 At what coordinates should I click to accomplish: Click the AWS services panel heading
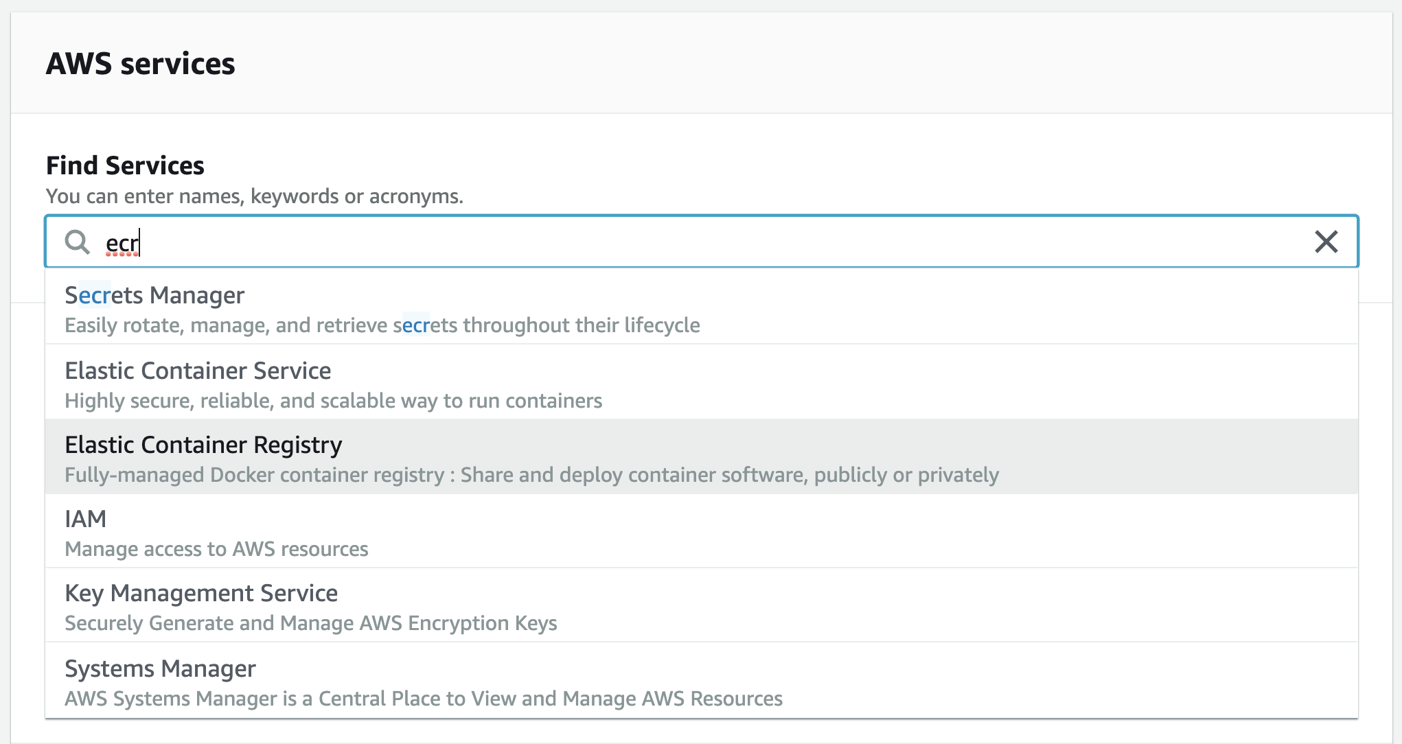click(140, 64)
